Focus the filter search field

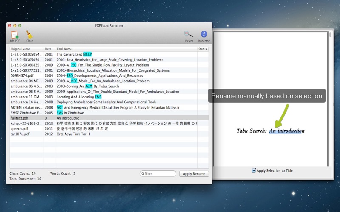point(159,174)
